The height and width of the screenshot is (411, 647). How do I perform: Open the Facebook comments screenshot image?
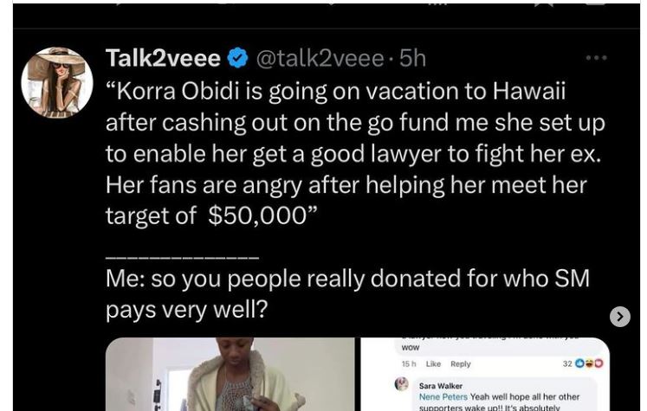(486, 375)
